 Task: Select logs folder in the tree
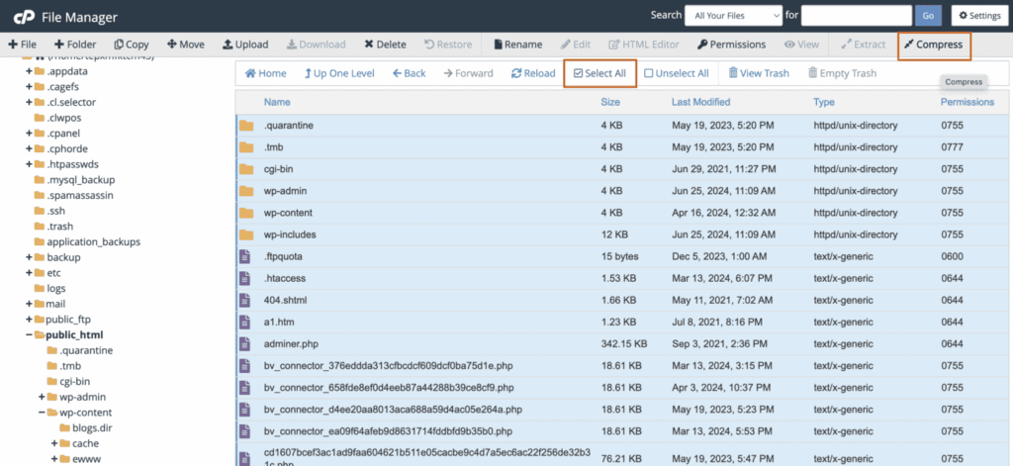coord(56,288)
